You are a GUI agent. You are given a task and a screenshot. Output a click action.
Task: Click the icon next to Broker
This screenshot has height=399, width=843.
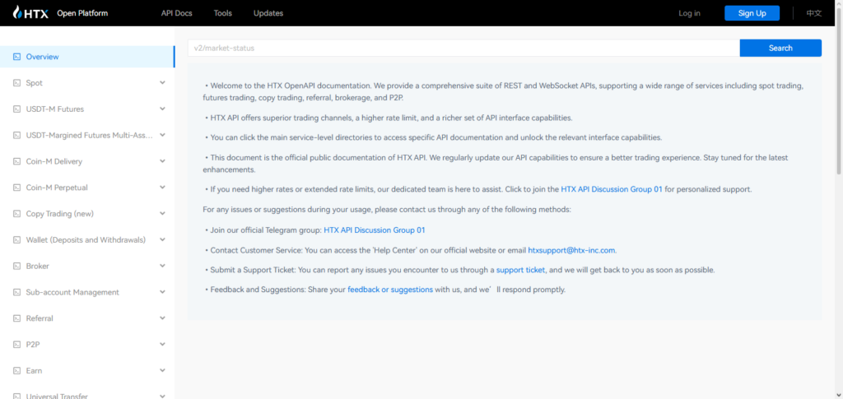pos(16,266)
